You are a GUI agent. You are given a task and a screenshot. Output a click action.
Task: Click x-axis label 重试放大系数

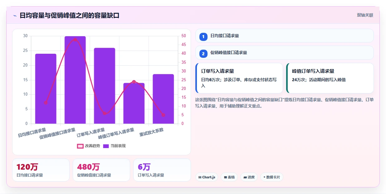pos(152,132)
